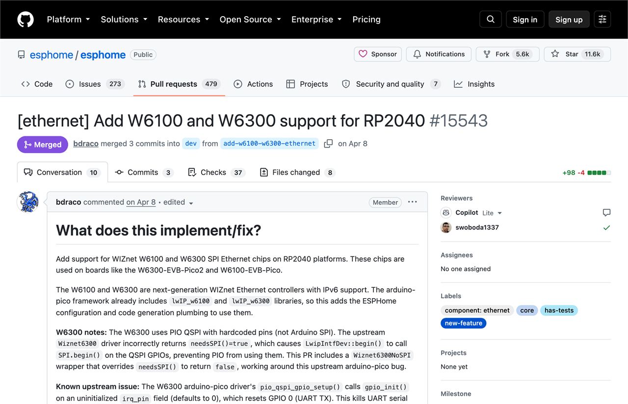This screenshot has width=628, height=404.
Task: Expand the Open Source menu
Action: [x=250, y=20]
